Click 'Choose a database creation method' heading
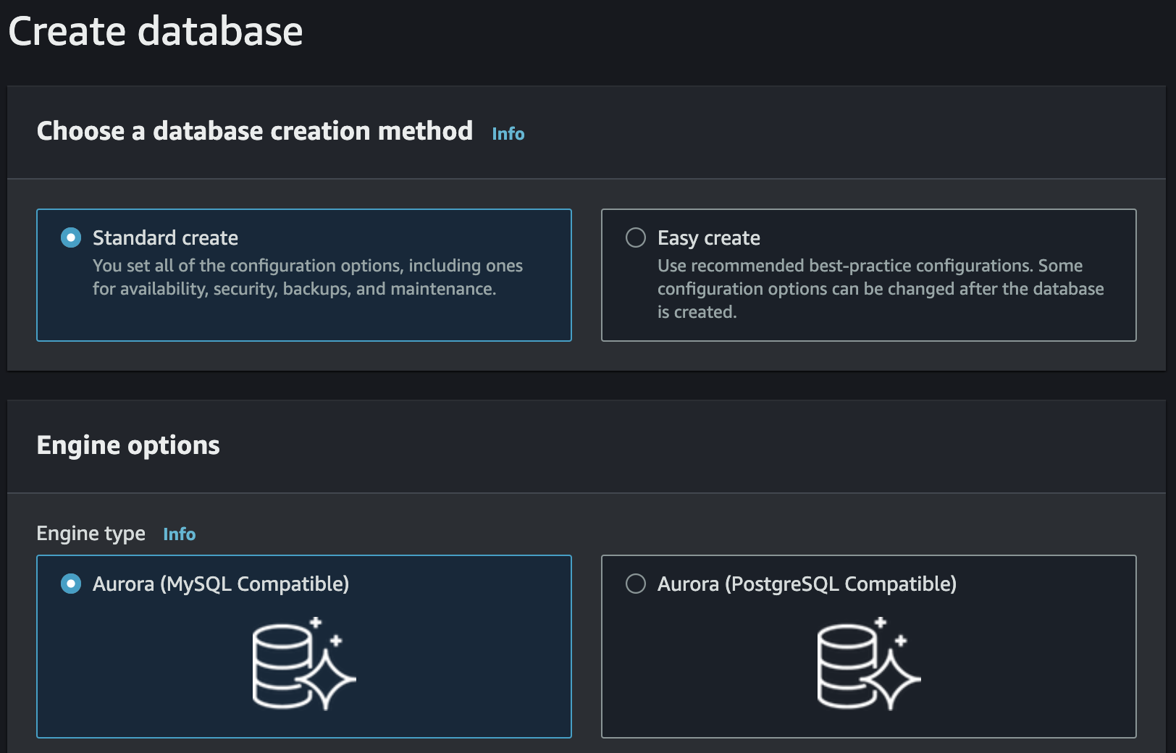Viewport: 1176px width, 753px height. coord(255,131)
